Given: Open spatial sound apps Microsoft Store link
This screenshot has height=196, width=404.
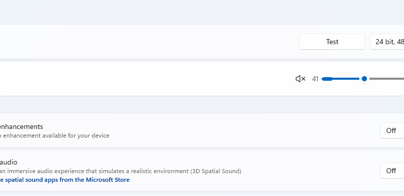Looking at the screenshot, I should click(x=65, y=180).
